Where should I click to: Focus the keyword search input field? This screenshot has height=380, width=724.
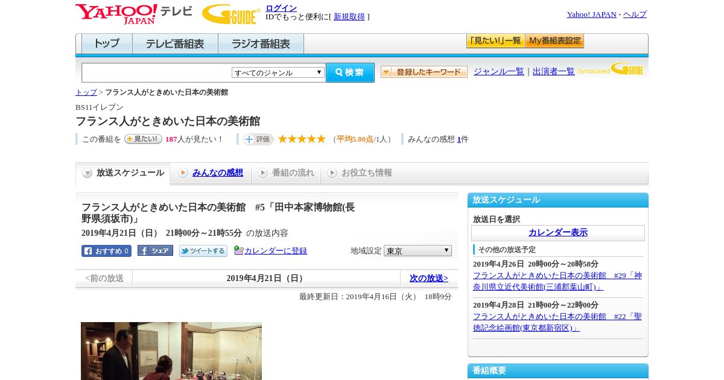(156, 72)
